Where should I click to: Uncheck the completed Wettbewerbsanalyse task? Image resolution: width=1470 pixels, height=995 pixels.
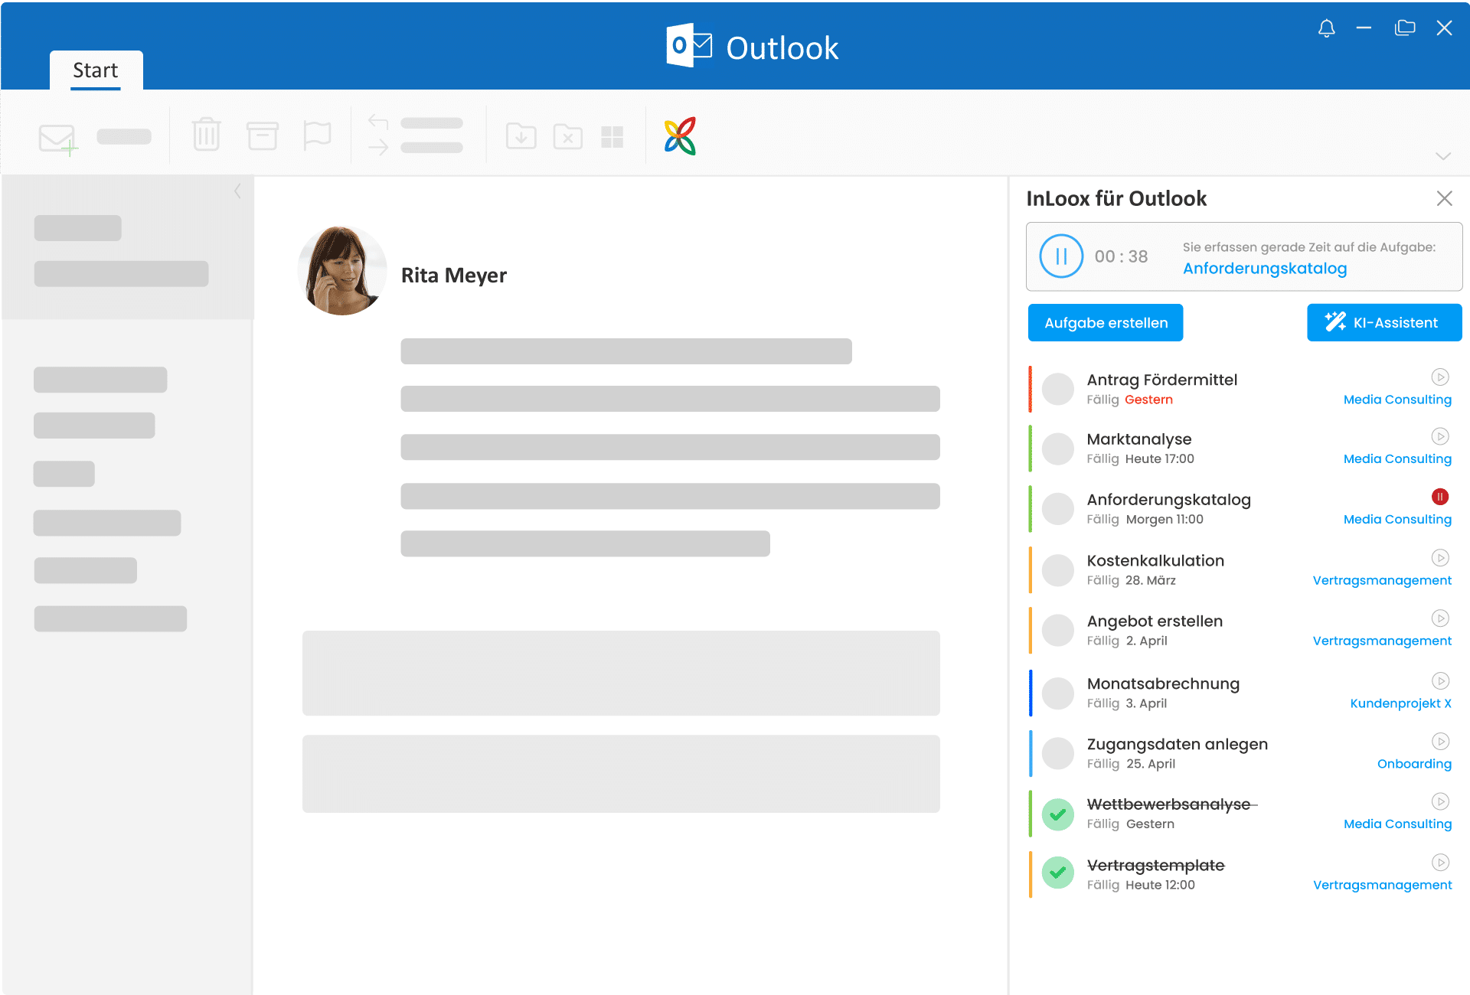click(x=1058, y=814)
